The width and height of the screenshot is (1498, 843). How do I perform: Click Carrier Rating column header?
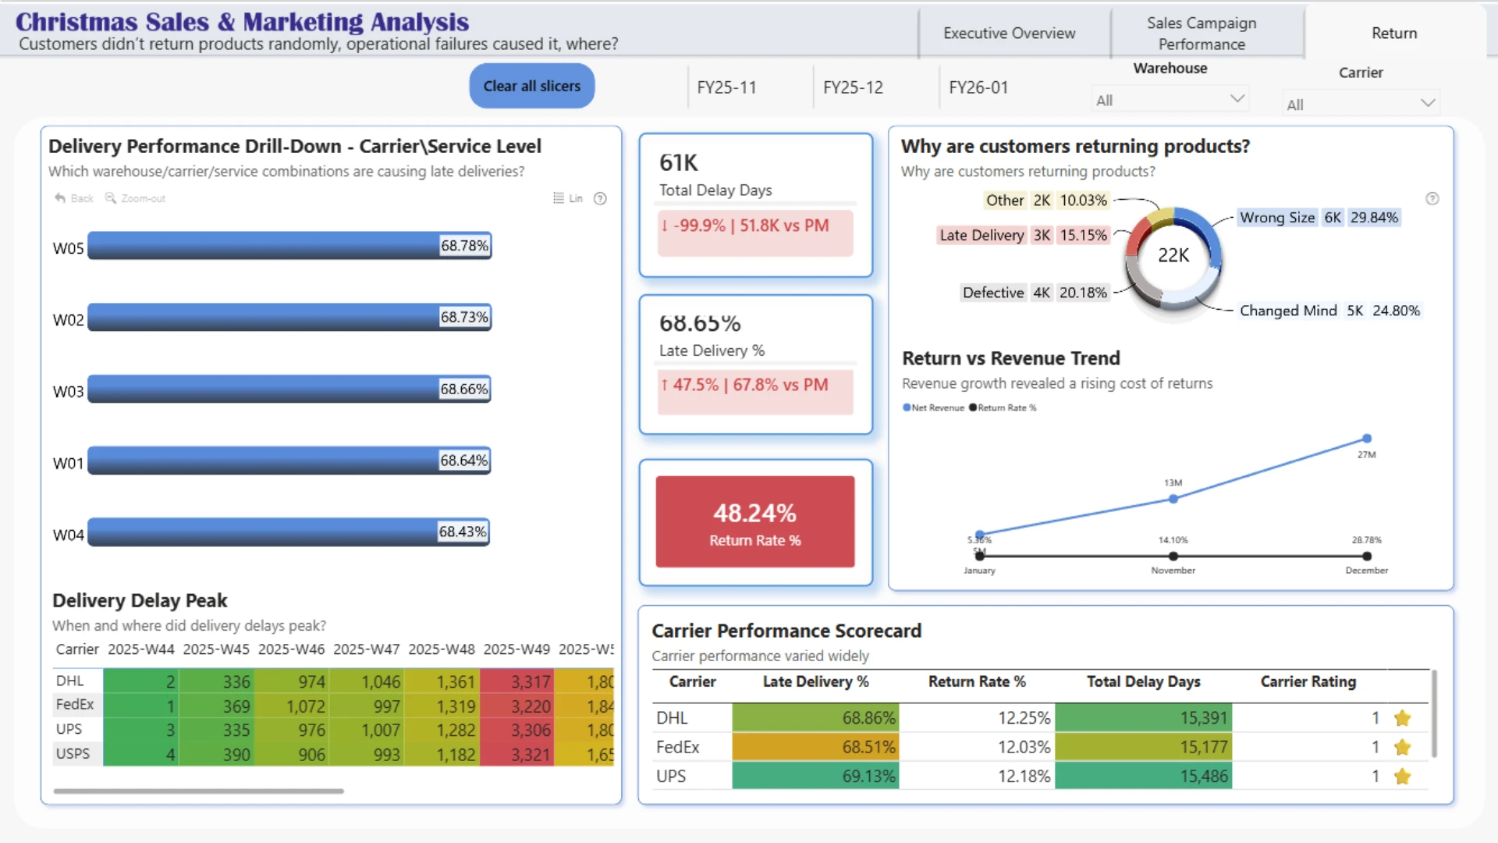[x=1308, y=681]
